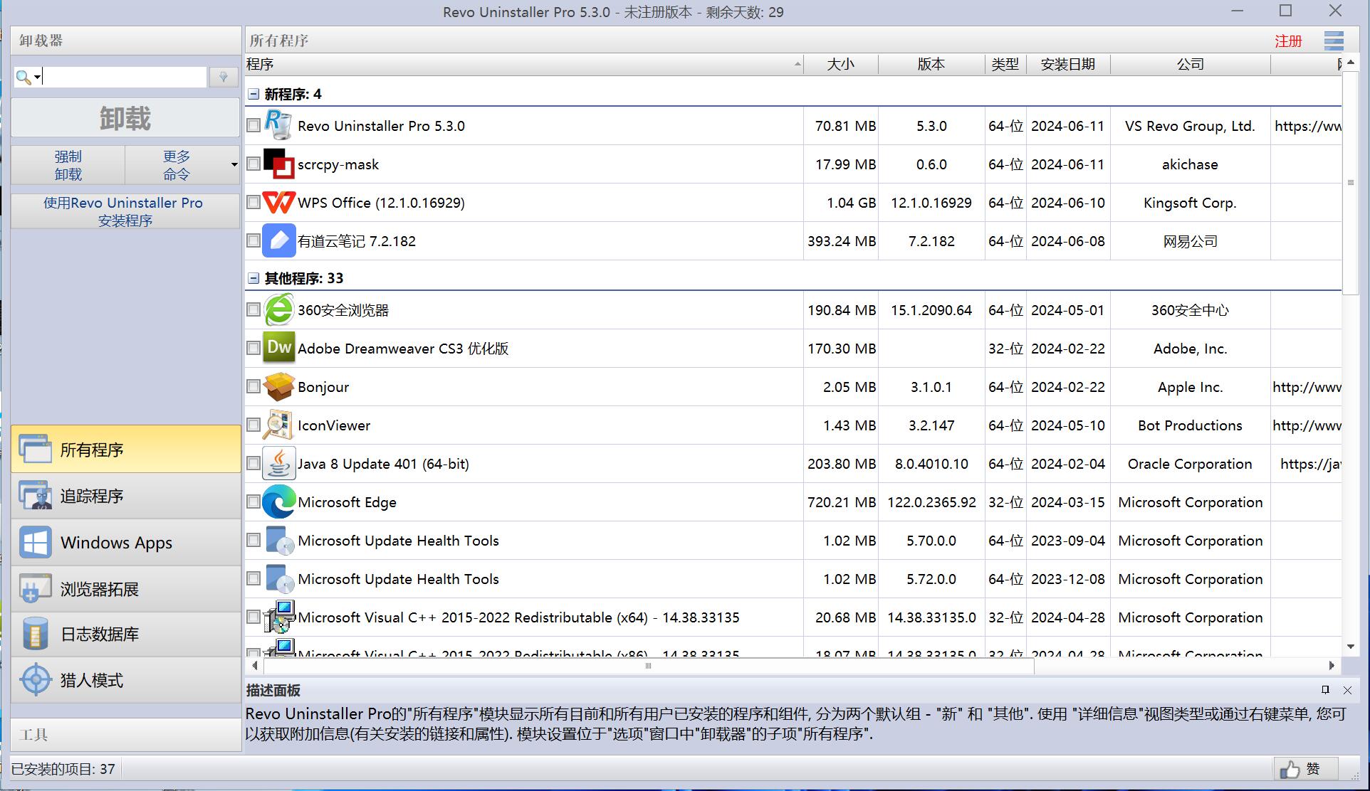This screenshot has height=791, width=1370.
Task: Pin the description panel
Action: [x=1325, y=690]
